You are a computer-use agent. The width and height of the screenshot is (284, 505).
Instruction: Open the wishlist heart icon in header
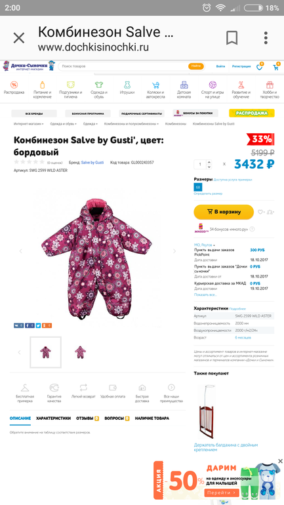[x=260, y=67]
